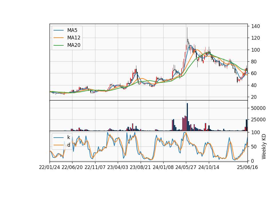
Task: Click the Weekly KD axis title
Action: (264, 147)
